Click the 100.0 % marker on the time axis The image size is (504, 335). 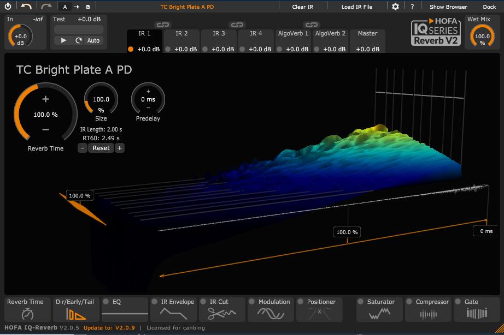(x=347, y=232)
